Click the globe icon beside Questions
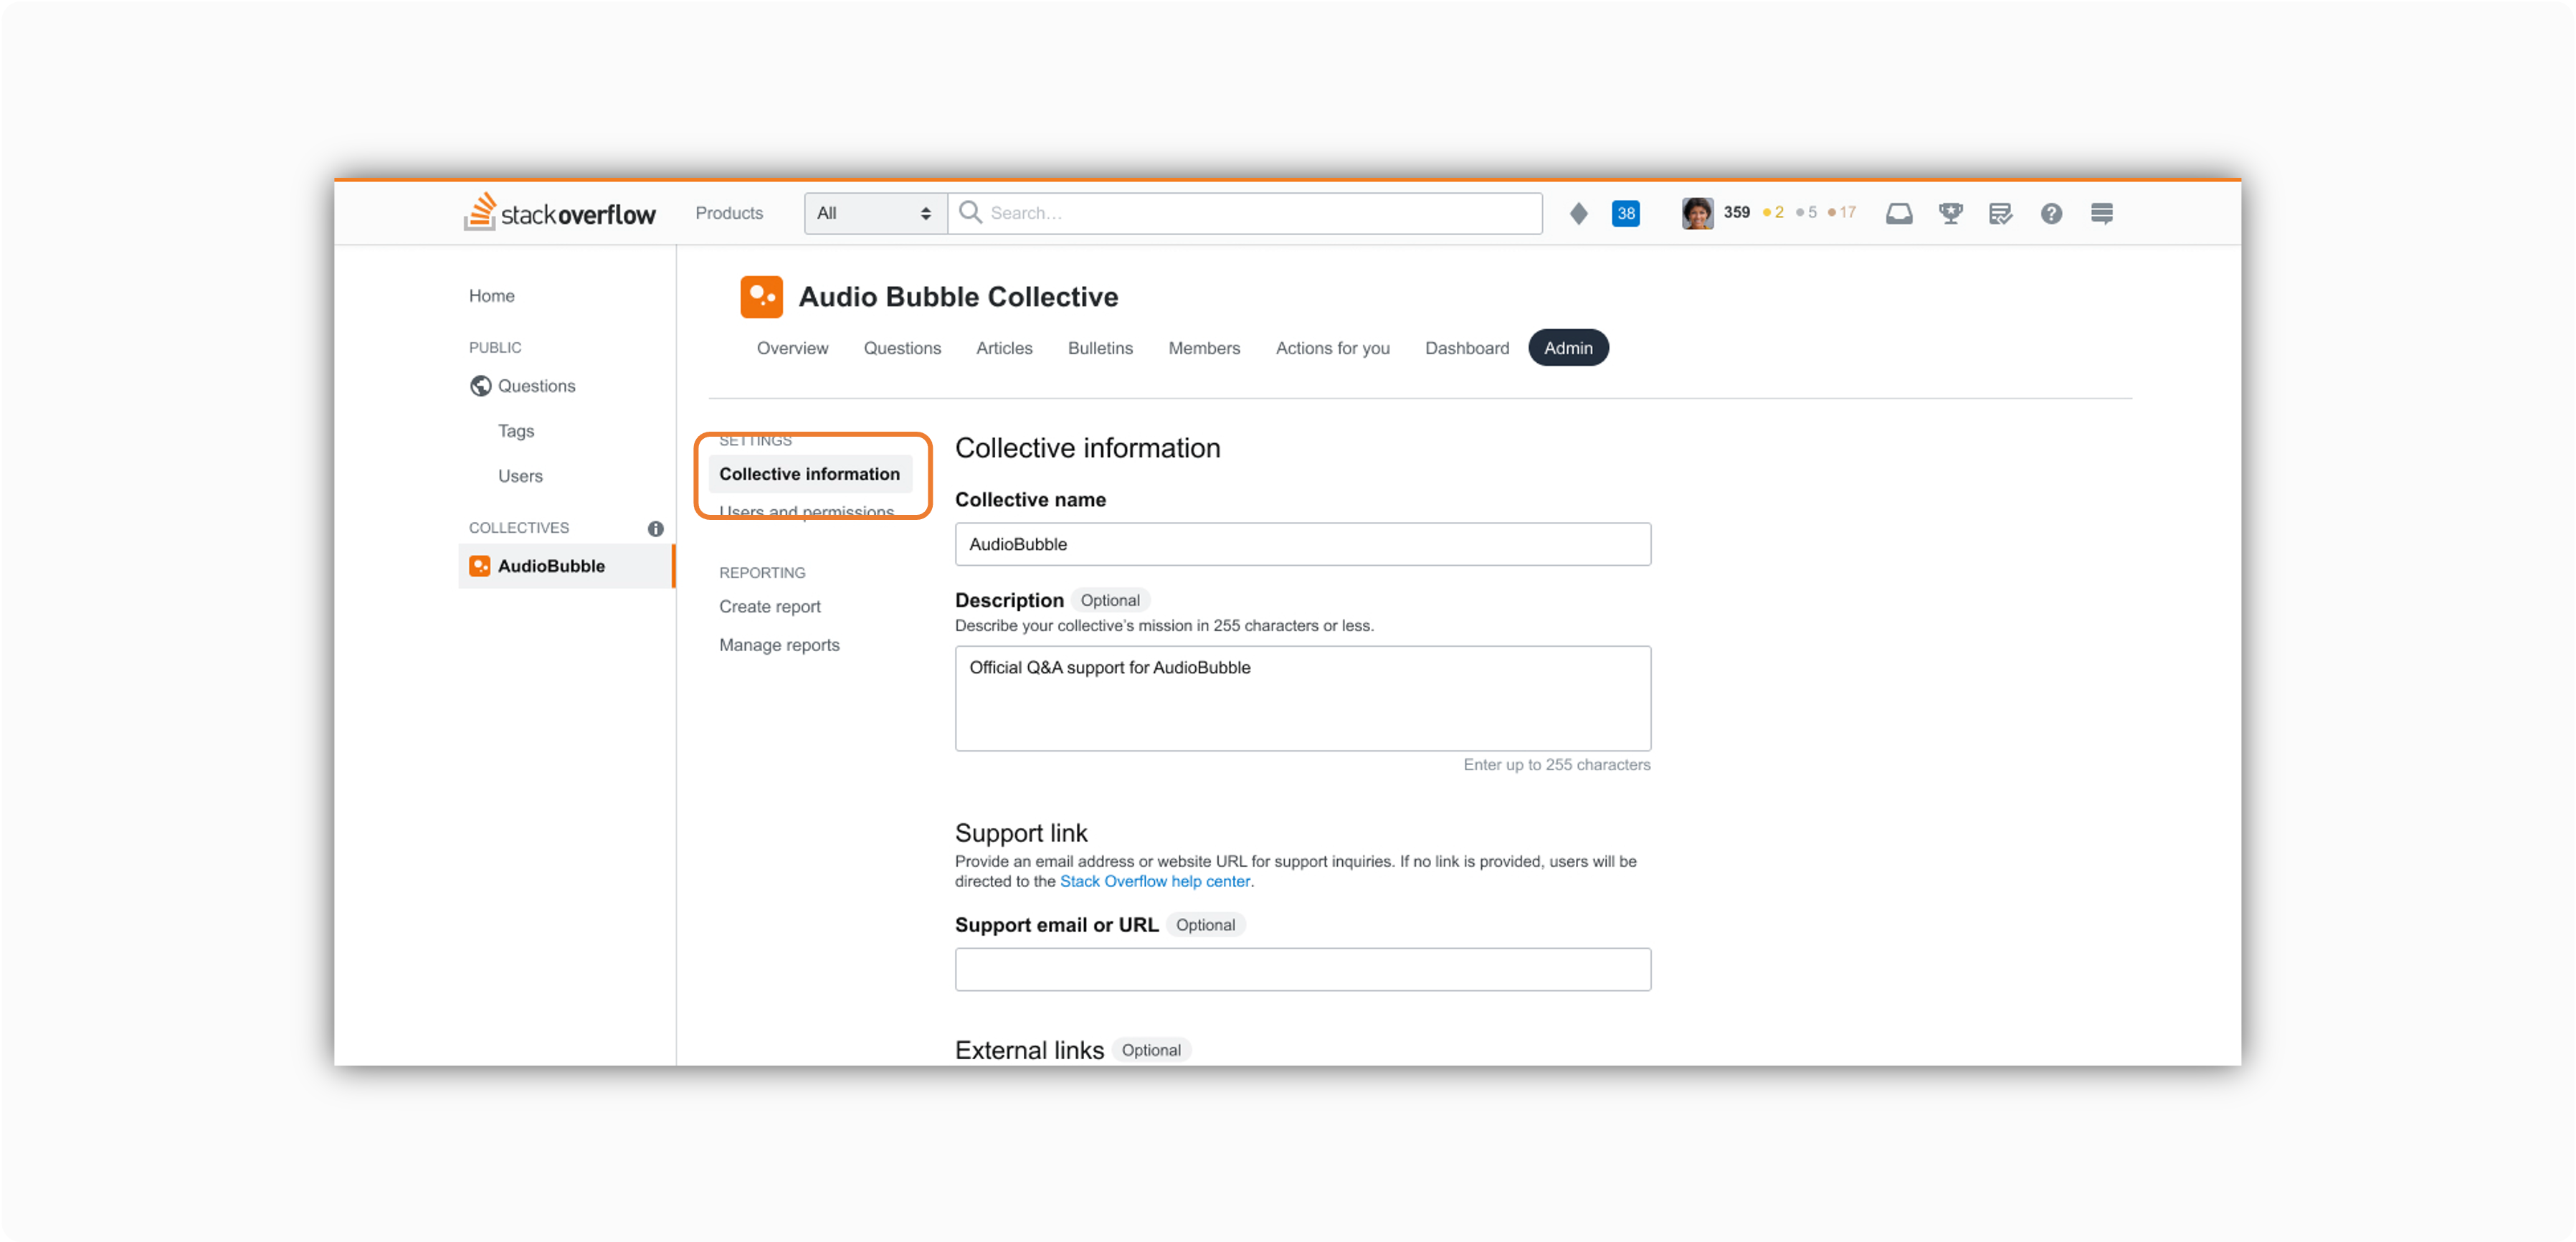The image size is (2576, 1242). point(480,386)
